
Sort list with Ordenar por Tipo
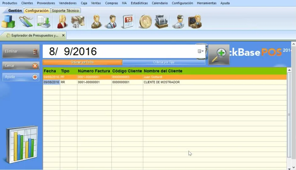coord(164,62)
